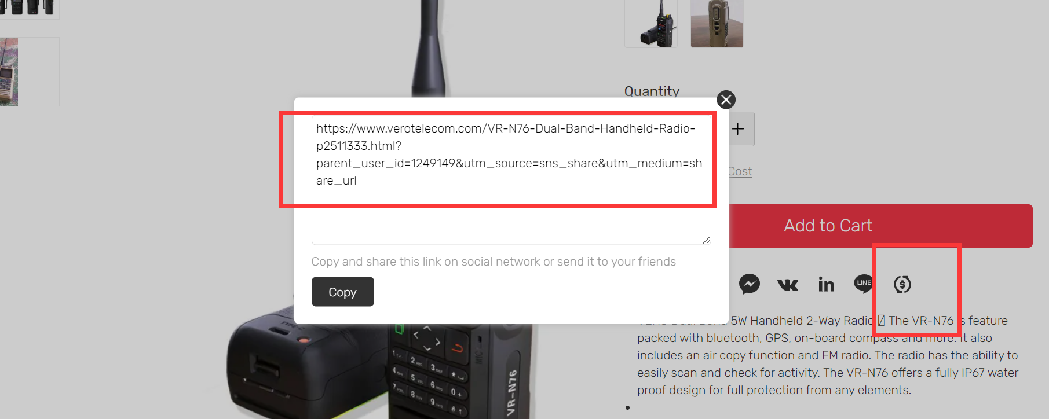Share the product on VK

[x=787, y=284]
